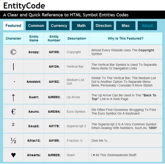Click the 'Back To Top' explanation text
Viewport: 165px width, 164px height.
tap(124, 97)
